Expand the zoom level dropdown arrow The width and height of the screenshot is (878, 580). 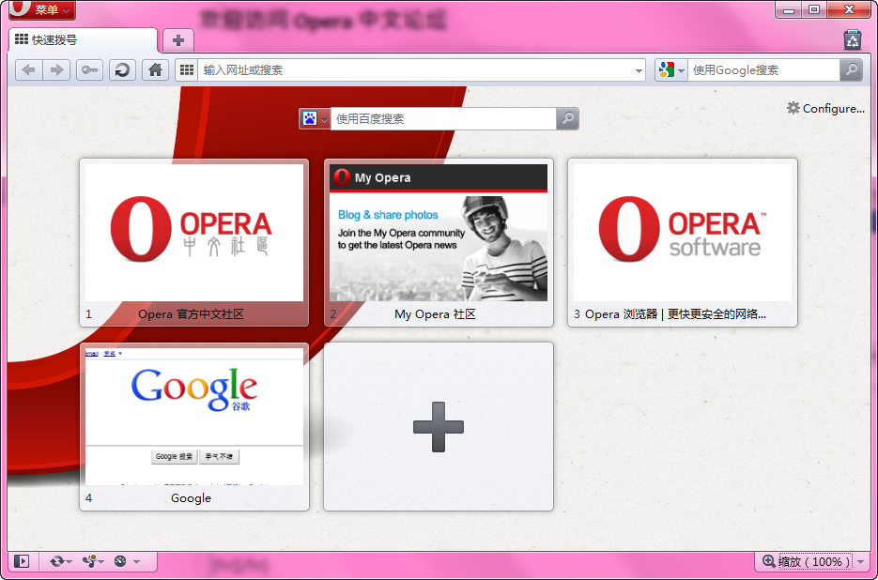pos(861,561)
